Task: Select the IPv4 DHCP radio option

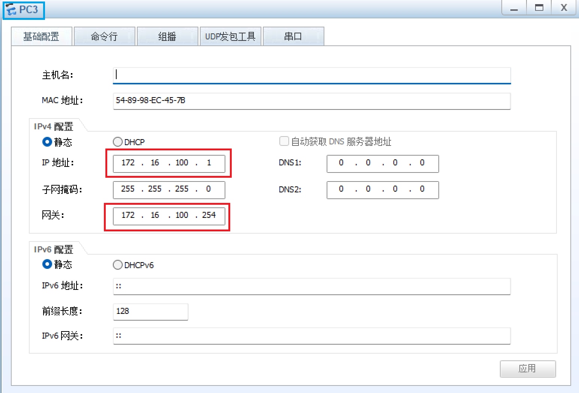Action: point(118,142)
